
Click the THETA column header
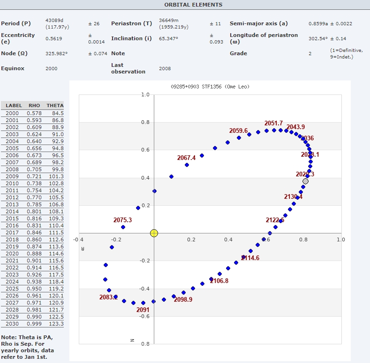(x=55, y=105)
